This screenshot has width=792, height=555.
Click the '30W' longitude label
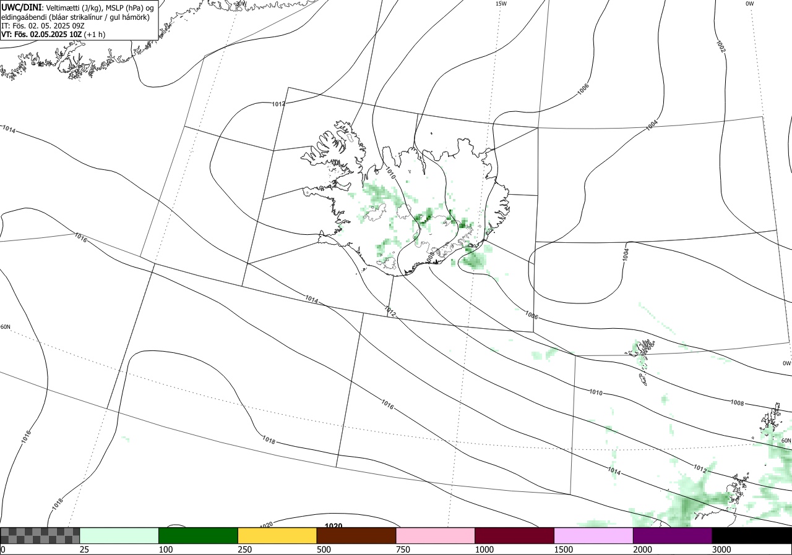coord(240,3)
